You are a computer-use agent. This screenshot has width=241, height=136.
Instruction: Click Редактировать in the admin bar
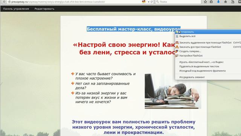pyautogui.click(x=44, y=9)
